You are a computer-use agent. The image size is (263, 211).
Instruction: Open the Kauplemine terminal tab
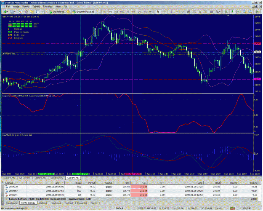point(12,203)
